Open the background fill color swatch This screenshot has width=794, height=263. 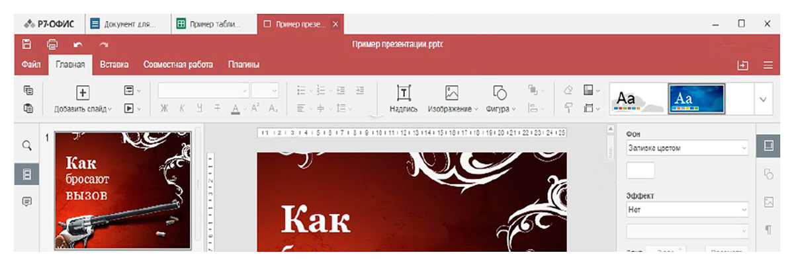pyautogui.click(x=640, y=170)
